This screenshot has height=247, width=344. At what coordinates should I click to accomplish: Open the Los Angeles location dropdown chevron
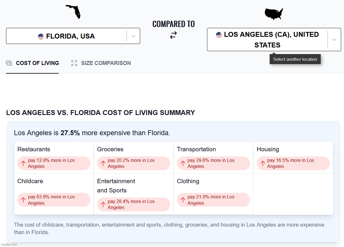click(334, 40)
